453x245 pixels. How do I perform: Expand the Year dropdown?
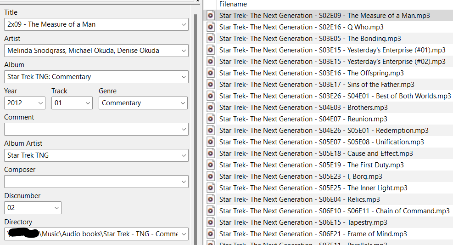[x=40, y=103]
